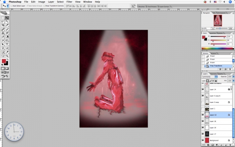Select the Crop tool
The image size is (235, 147).
point(3,25)
